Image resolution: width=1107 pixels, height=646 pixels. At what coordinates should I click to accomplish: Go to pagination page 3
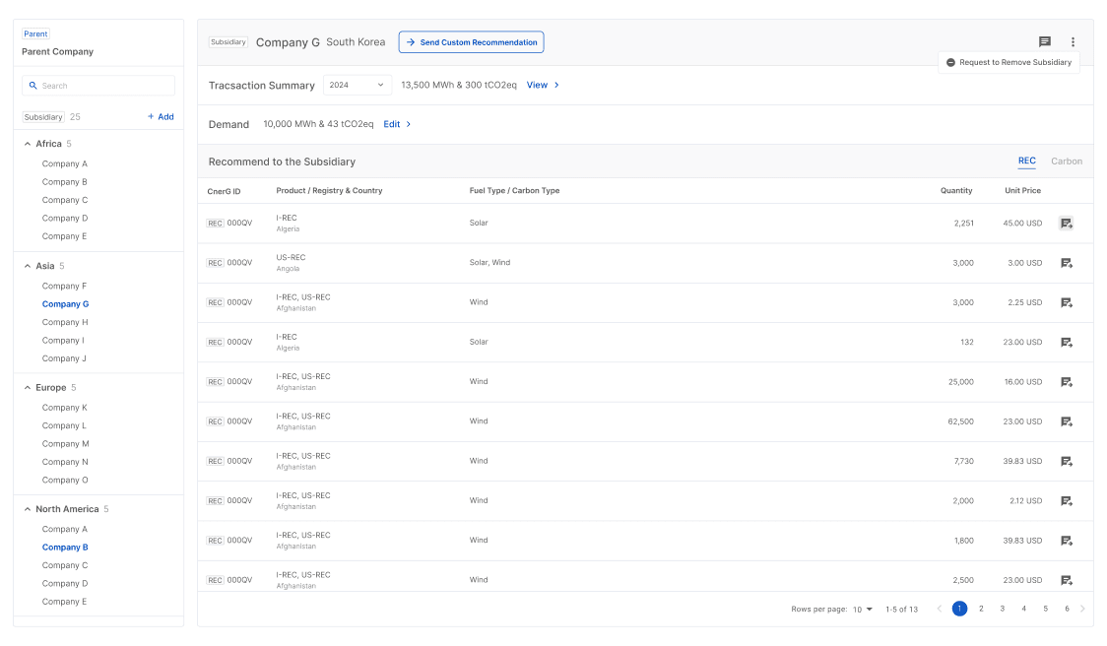coord(1002,609)
